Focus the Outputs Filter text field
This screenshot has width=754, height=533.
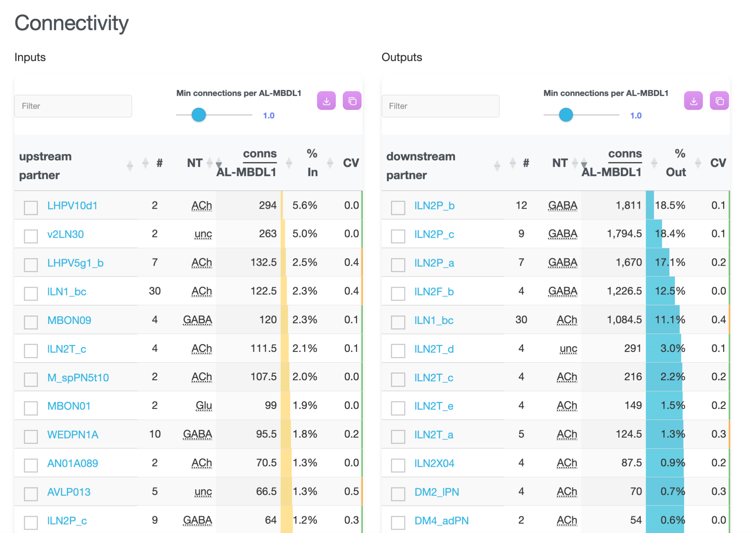tap(440, 106)
